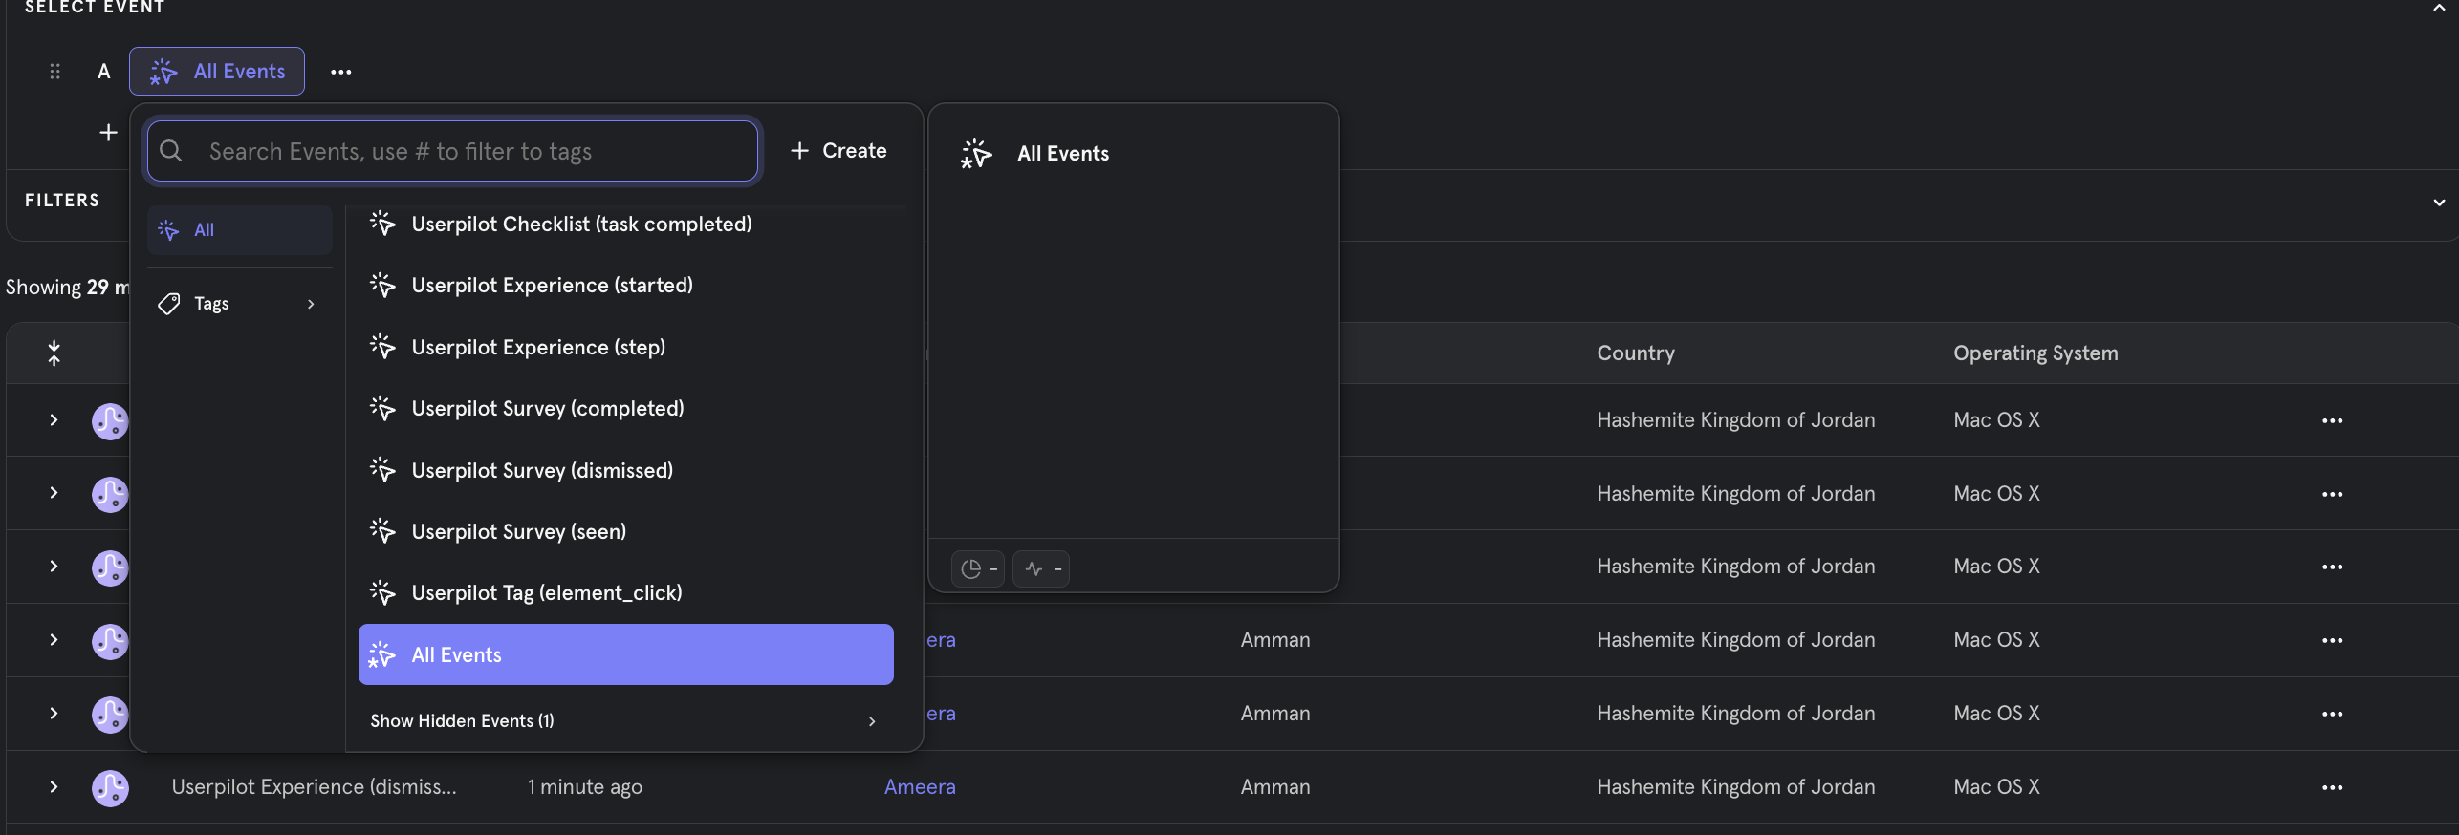Viewport: 2459px width, 835px height.
Task: Click the All Events icon in preview panel
Action: [x=976, y=154]
